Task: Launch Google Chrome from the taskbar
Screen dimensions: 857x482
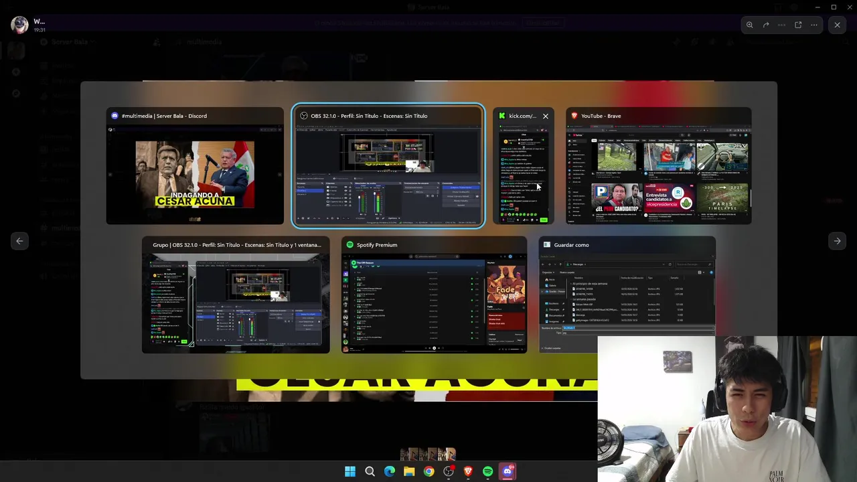Action: pos(428,471)
